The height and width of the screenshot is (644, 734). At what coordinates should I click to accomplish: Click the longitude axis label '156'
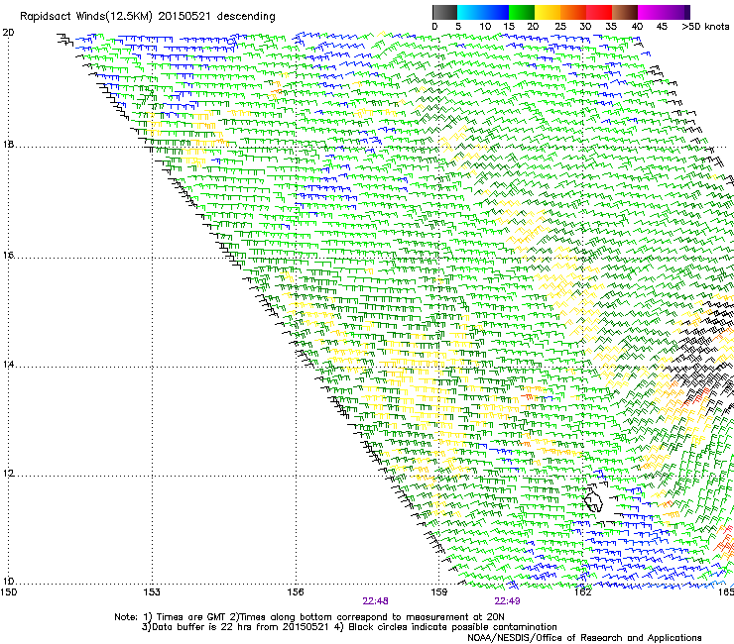click(296, 592)
